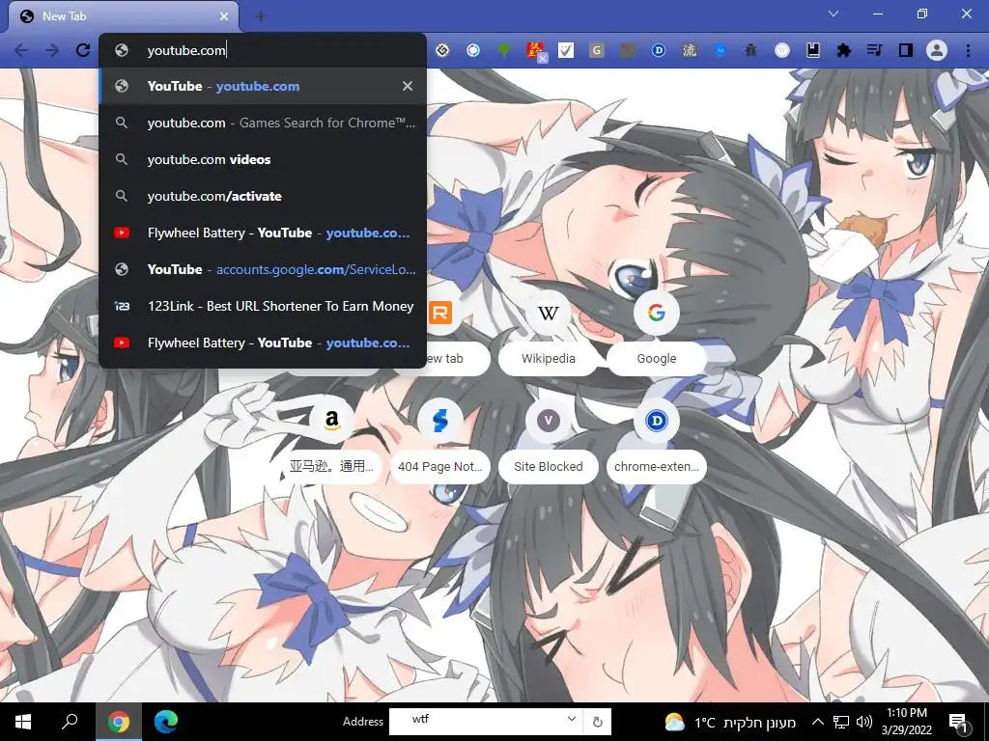Click the taskbar Address refresh button
The height and width of the screenshot is (741, 989).
(598, 722)
